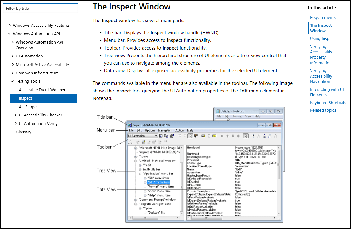Viewport: 351px width, 229px height.
Task: Open View menu in Notepad window
Action: pos(248,116)
